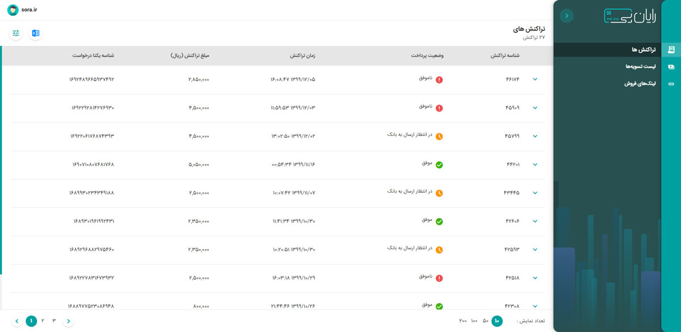
Task: Collapse the sidebar with the round arrow button
Action: [566, 16]
